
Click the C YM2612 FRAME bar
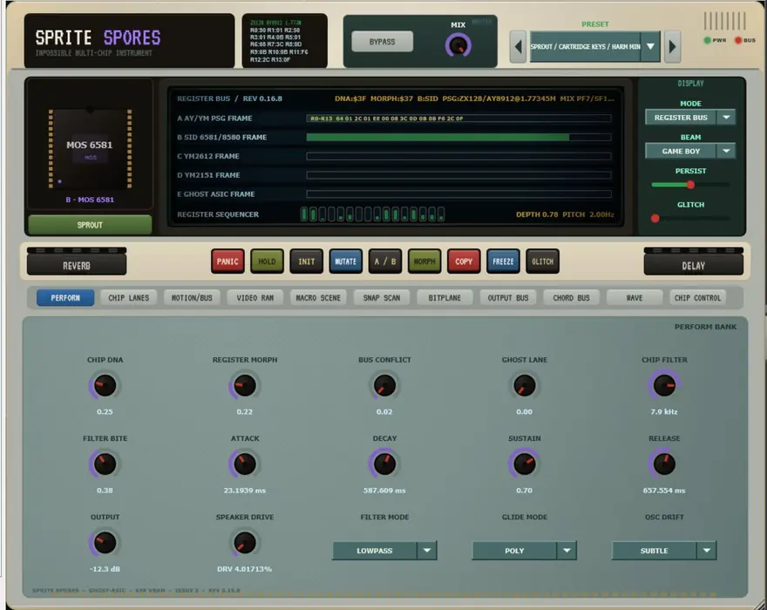click(x=458, y=157)
